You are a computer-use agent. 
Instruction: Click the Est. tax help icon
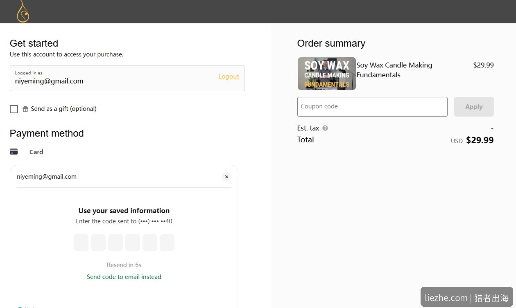325,128
